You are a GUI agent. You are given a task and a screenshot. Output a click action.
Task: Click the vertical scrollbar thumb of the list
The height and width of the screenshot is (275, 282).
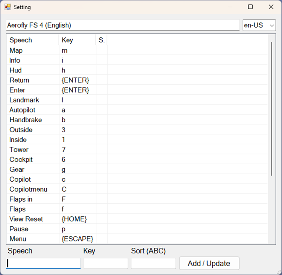point(272,109)
